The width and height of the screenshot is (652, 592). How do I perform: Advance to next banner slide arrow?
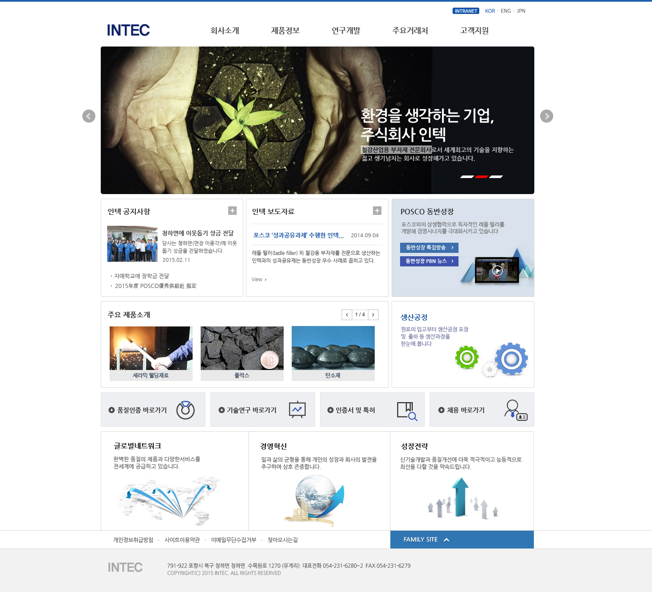click(547, 116)
